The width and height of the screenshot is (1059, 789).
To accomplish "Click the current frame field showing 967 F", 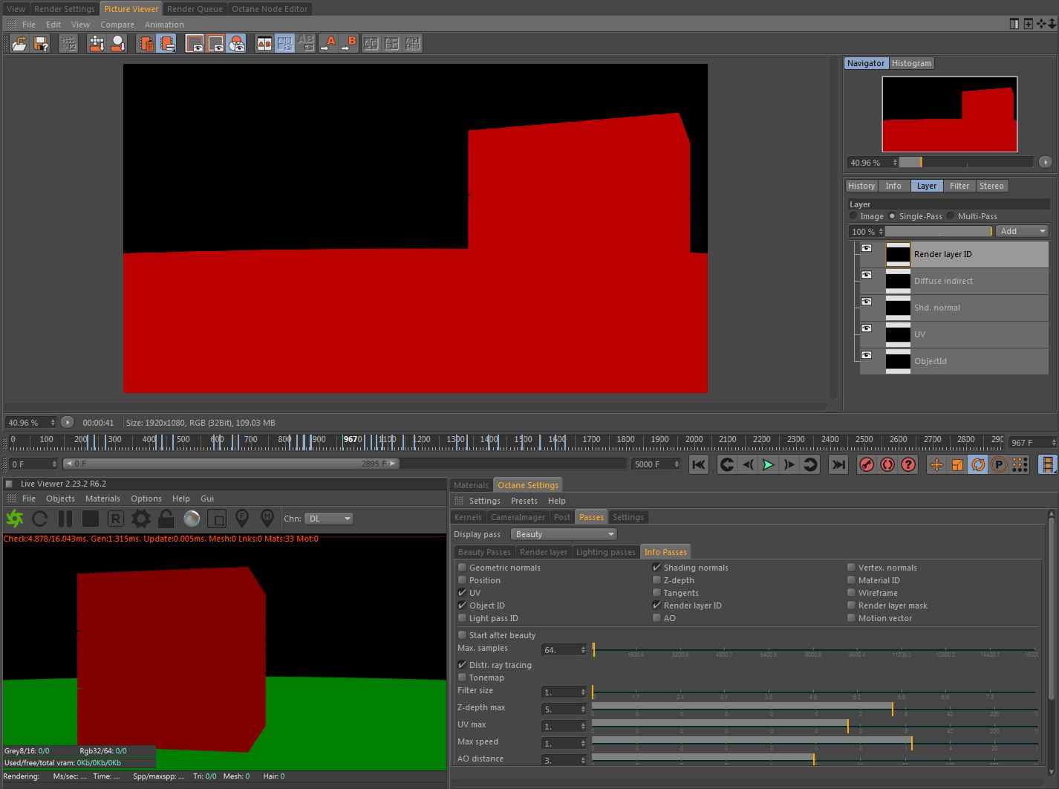I will click(x=1033, y=442).
